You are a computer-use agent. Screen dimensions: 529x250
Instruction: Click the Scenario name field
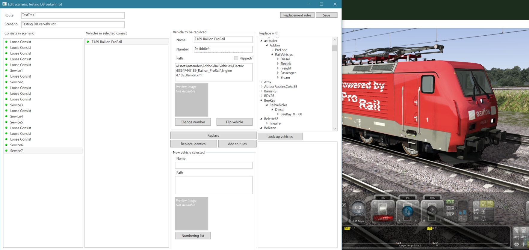[73, 24]
